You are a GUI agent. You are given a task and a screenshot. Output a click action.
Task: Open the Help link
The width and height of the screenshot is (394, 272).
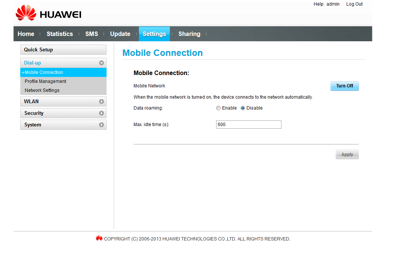click(x=318, y=4)
